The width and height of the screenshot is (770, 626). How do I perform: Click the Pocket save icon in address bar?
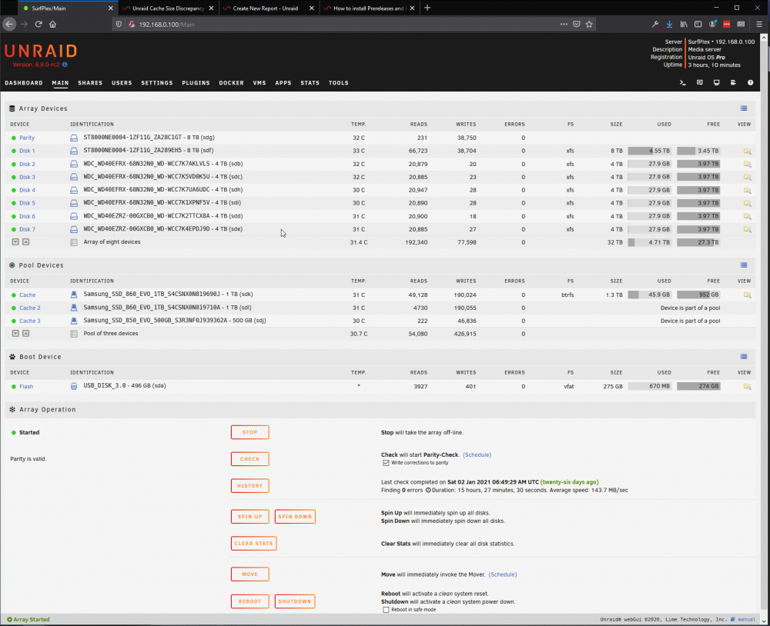pyautogui.click(x=577, y=24)
